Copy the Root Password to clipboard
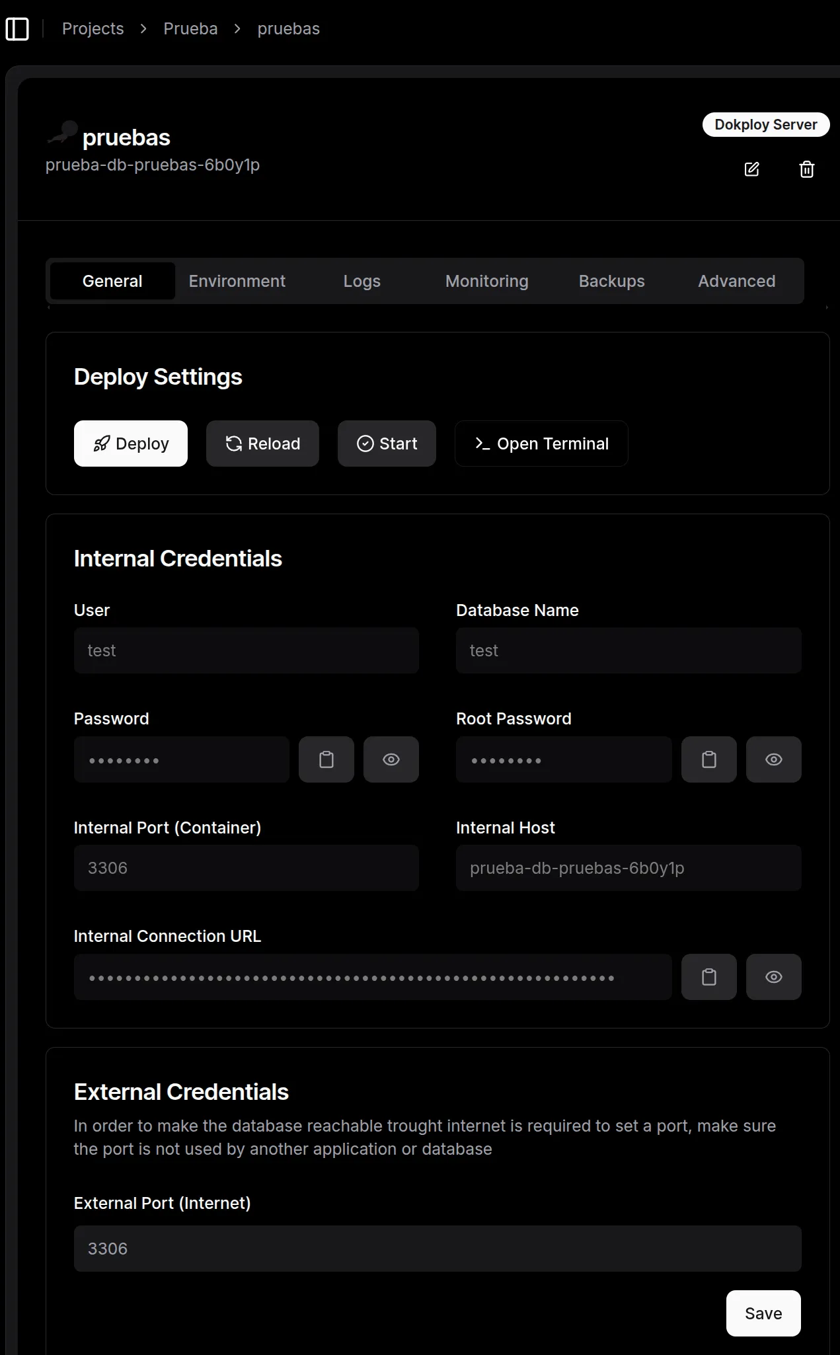 pyautogui.click(x=708, y=759)
